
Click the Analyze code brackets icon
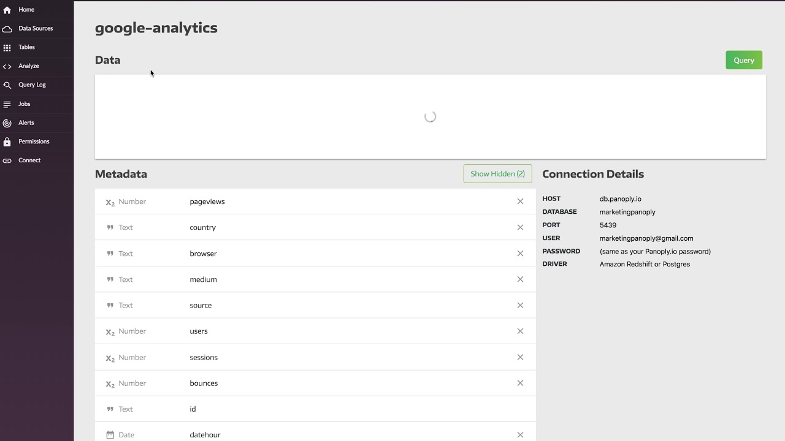tap(7, 66)
